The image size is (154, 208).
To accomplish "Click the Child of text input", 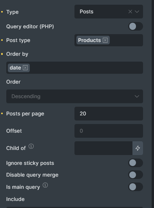I will [103, 148].
